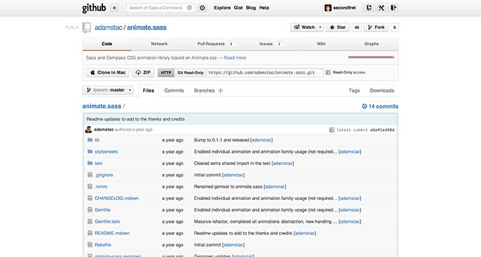Open the Issues tab
This screenshot has width=481, height=257.
[x=270, y=44]
